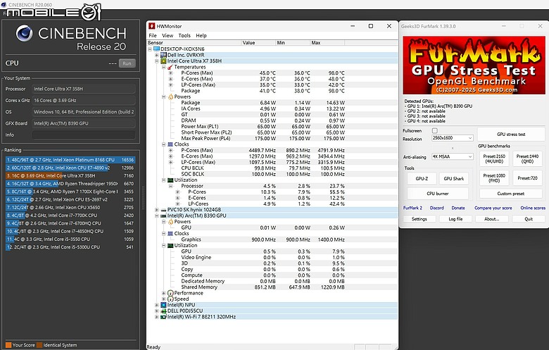Click the Max column header in HWMonitor
Image resolution: width=549 pixels, height=350 pixels.
327,43
